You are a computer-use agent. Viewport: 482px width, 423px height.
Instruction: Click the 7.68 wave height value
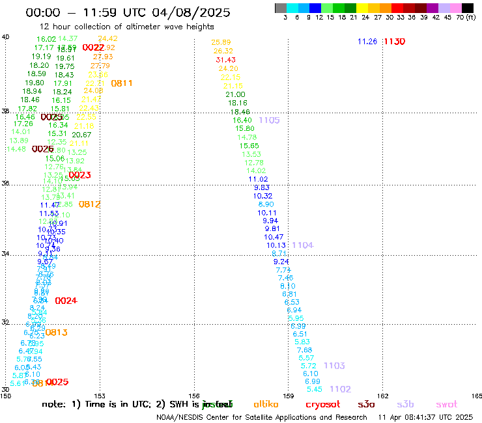(x=304, y=350)
